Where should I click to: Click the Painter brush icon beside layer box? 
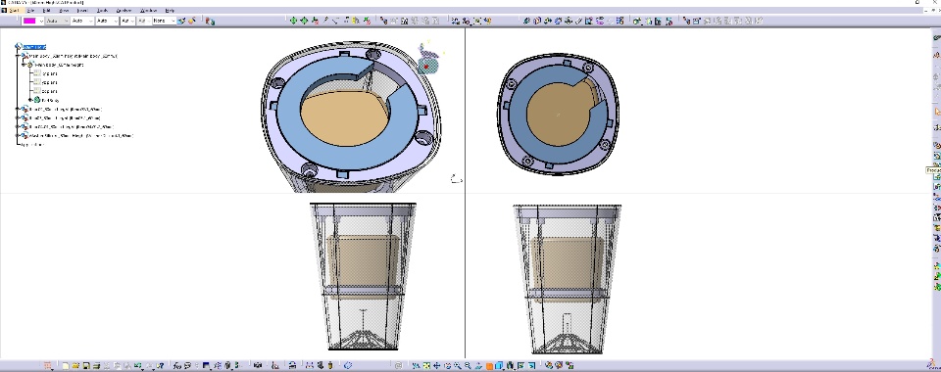point(182,21)
